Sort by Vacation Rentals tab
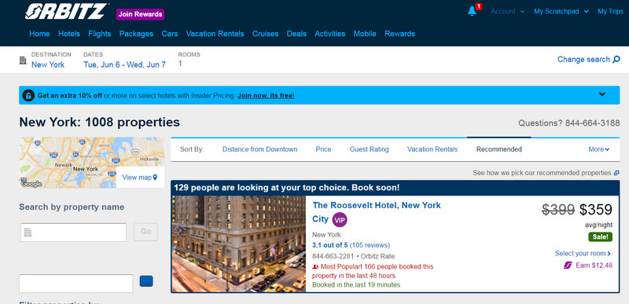Image resolution: width=629 pixels, height=304 pixels. [432, 149]
